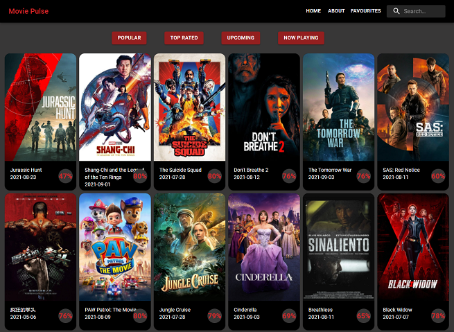Click the 65% rating badge on Breathless
Viewport: 454px width, 332px height.
363,316
